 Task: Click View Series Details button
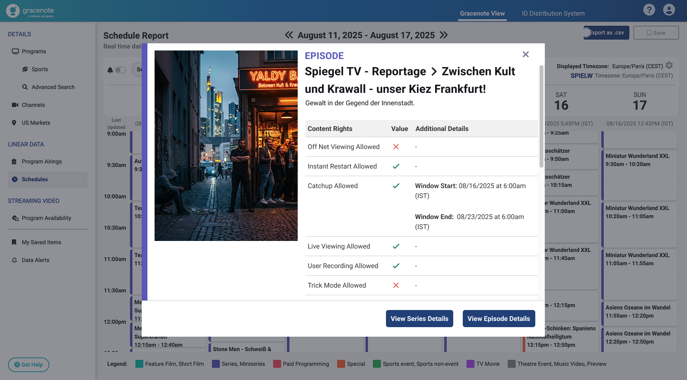pos(419,319)
